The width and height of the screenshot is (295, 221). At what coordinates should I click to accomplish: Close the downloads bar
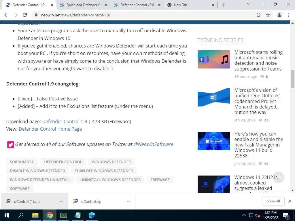(290, 201)
